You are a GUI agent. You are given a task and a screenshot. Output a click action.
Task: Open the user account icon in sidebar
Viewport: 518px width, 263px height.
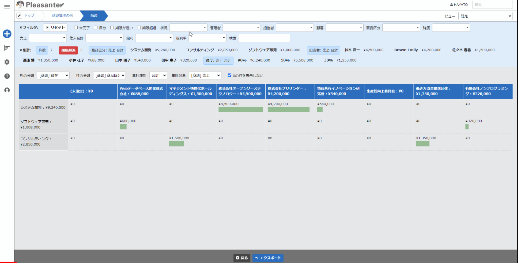pos(7,90)
